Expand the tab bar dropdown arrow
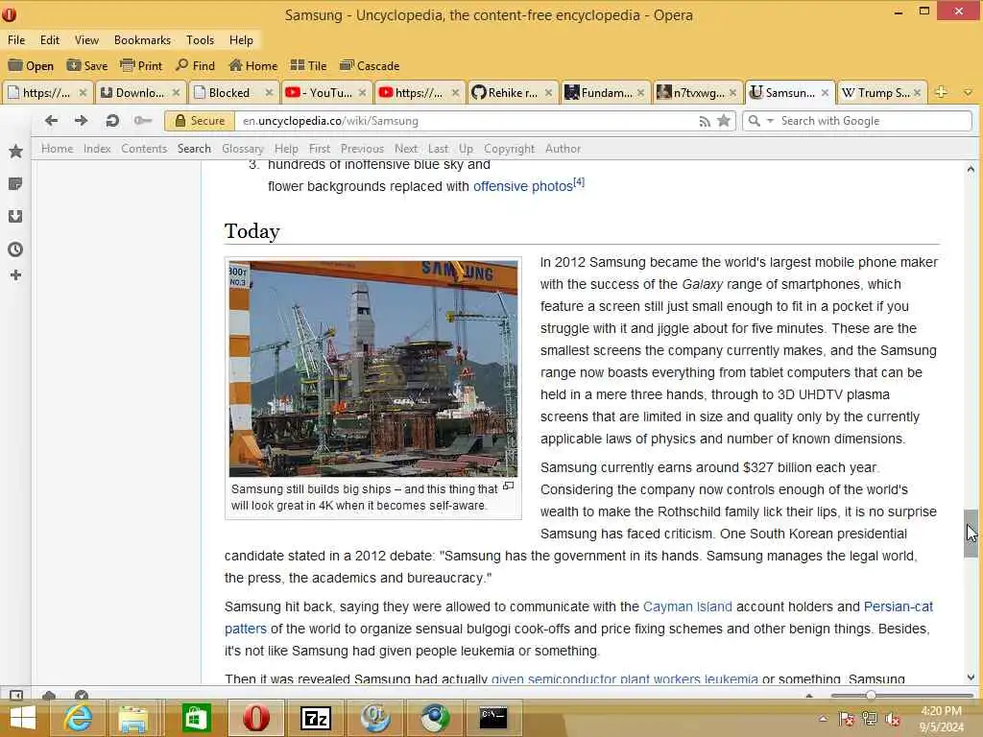This screenshot has height=737, width=983. (968, 93)
